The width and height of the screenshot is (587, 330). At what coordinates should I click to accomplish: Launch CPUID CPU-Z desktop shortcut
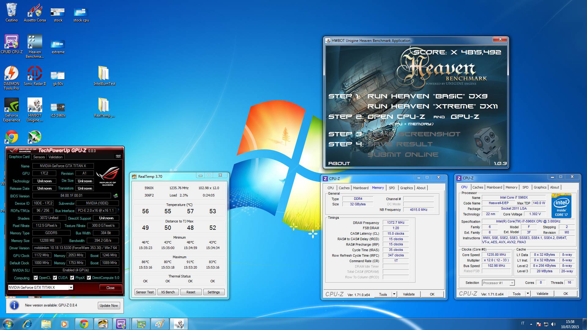click(x=12, y=44)
